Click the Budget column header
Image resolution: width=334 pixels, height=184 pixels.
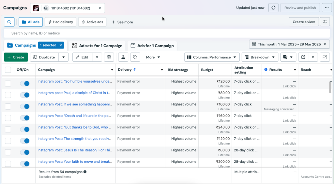pos(207,70)
